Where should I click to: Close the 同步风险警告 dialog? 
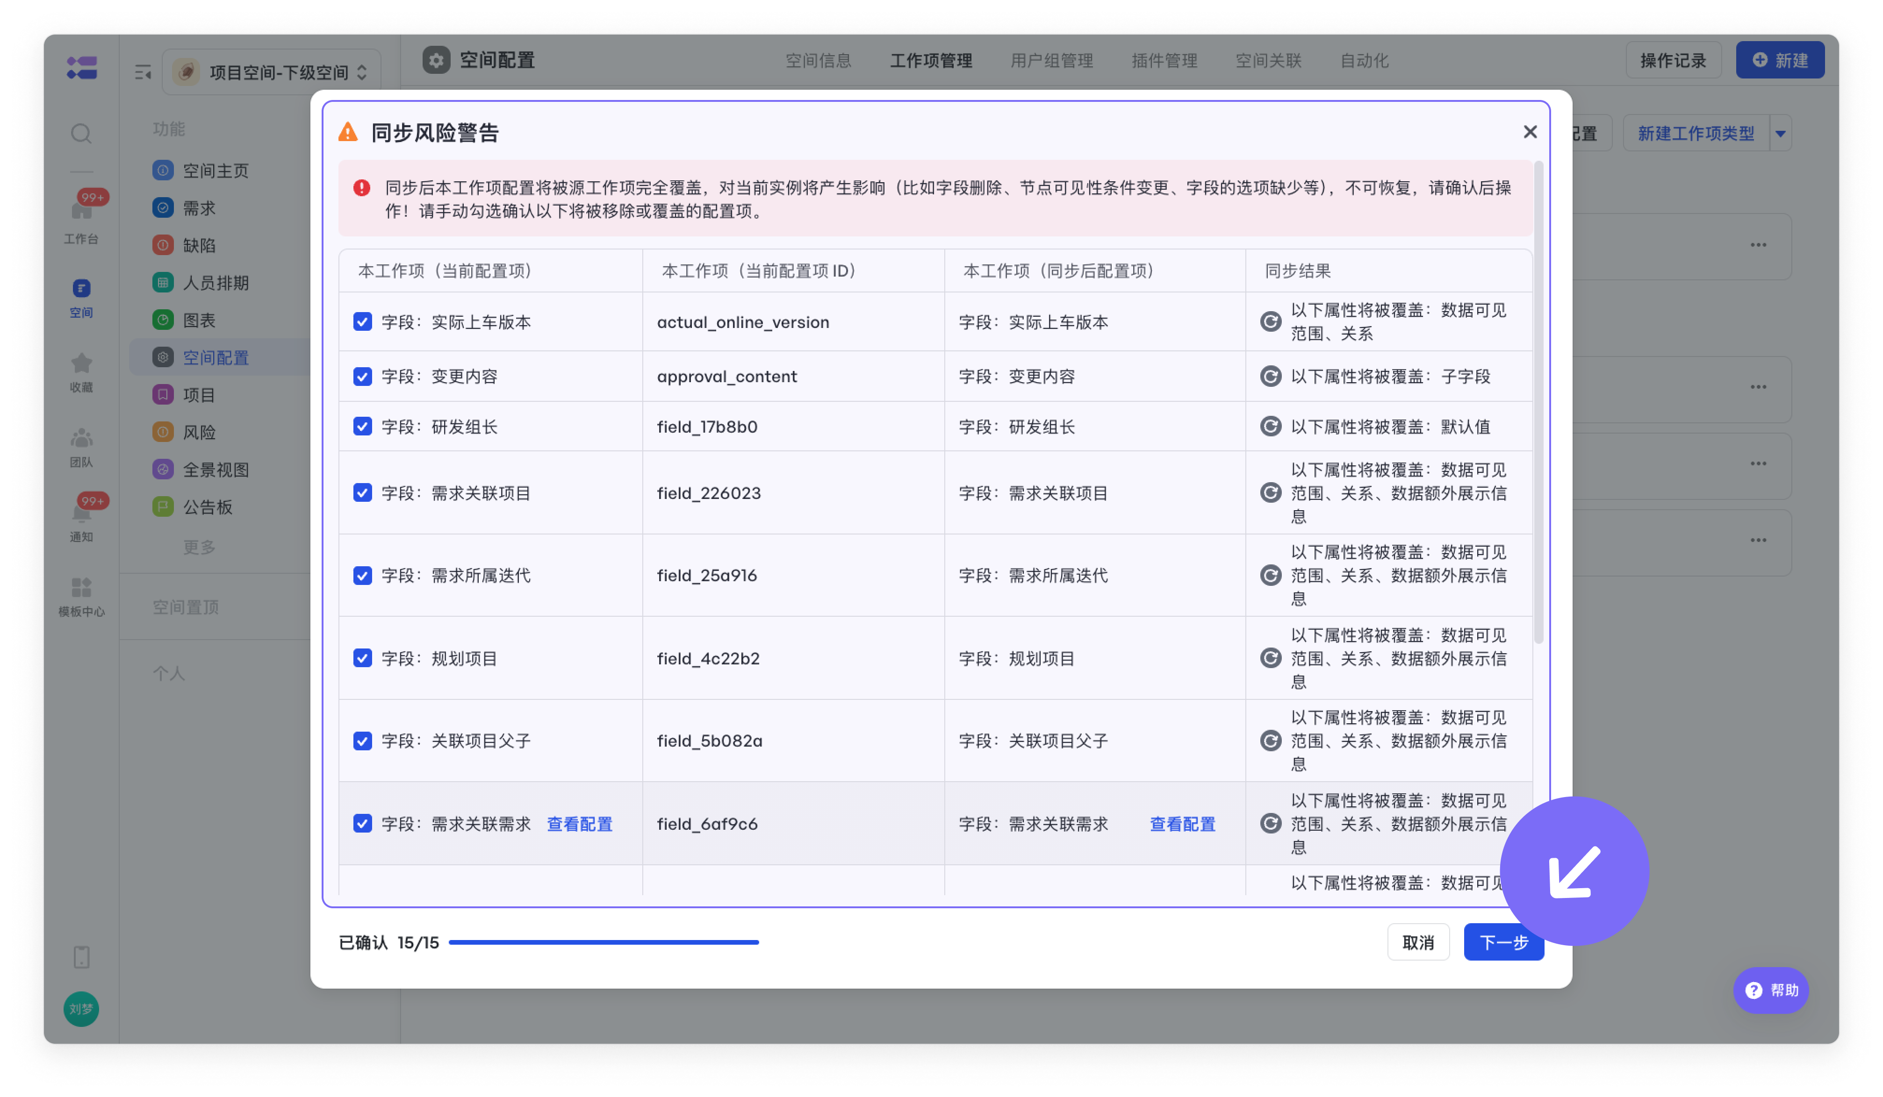pyautogui.click(x=1530, y=131)
